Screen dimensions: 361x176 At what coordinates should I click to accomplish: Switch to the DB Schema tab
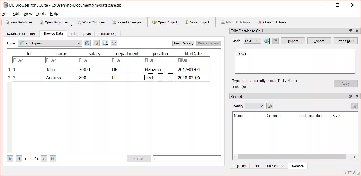(275, 166)
